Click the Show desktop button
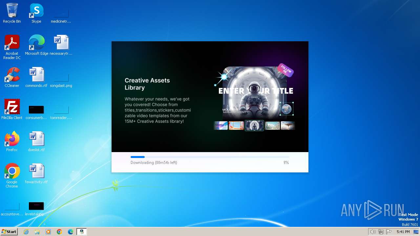The width and height of the screenshot is (420, 236). pos(416,232)
